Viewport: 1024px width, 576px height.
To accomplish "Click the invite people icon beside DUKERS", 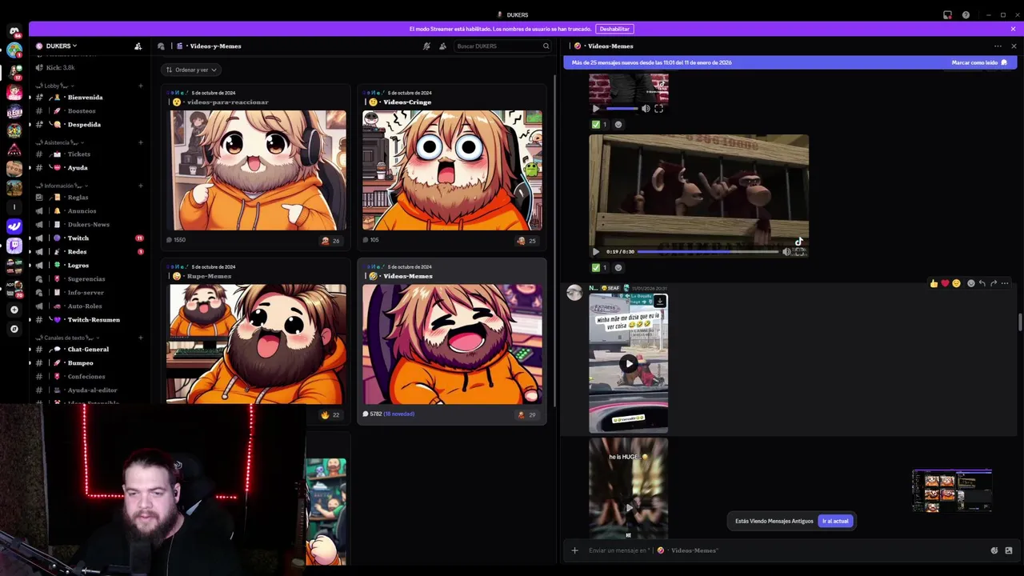I will pyautogui.click(x=138, y=46).
